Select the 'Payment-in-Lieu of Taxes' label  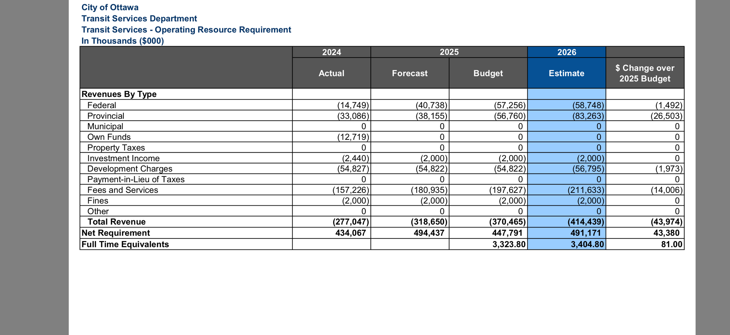click(136, 179)
